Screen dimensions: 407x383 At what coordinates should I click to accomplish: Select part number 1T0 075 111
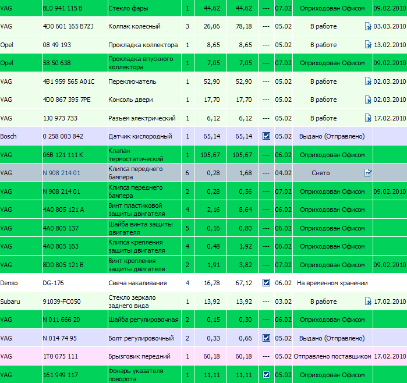pyautogui.click(x=61, y=356)
